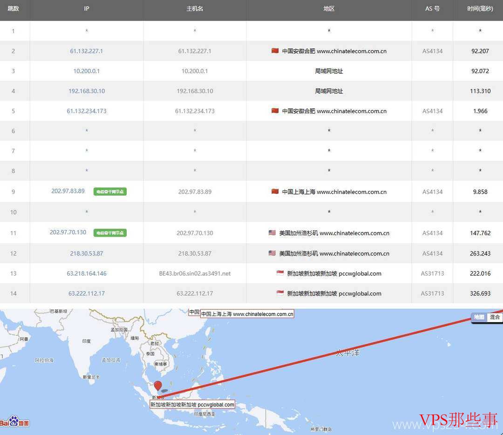Click AS4134 in the hop 2 row

point(432,51)
